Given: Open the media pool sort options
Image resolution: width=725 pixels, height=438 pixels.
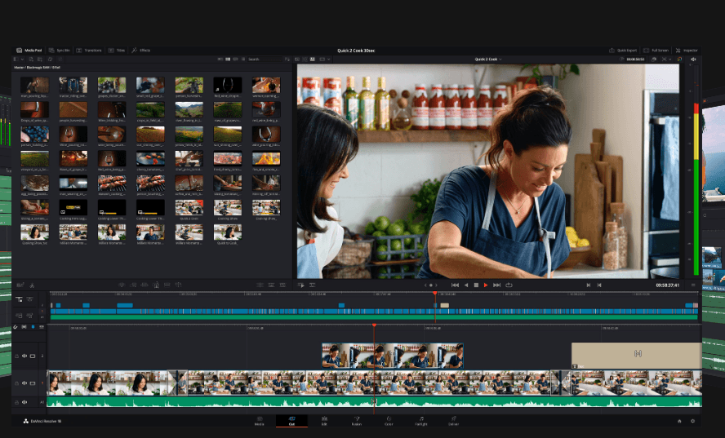Looking at the screenshot, I should (287, 60).
